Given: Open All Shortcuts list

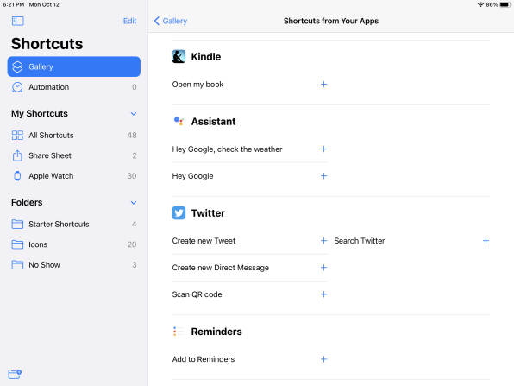Looking at the screenshot, I should click(74, 136).
